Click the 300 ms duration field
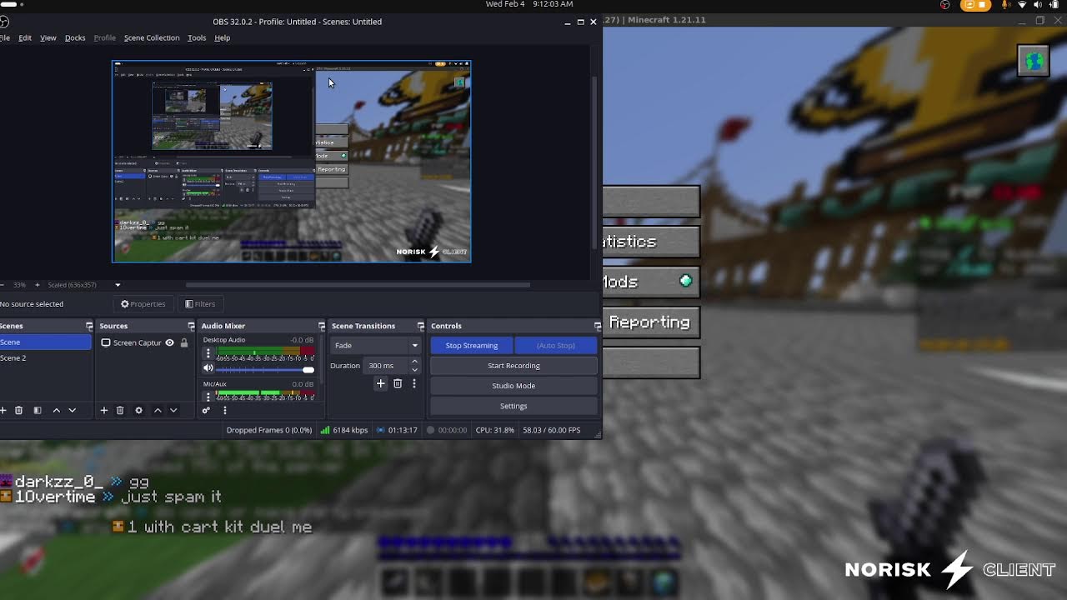The height and width of the screenshot is (600, 1067). pos(386,365)
